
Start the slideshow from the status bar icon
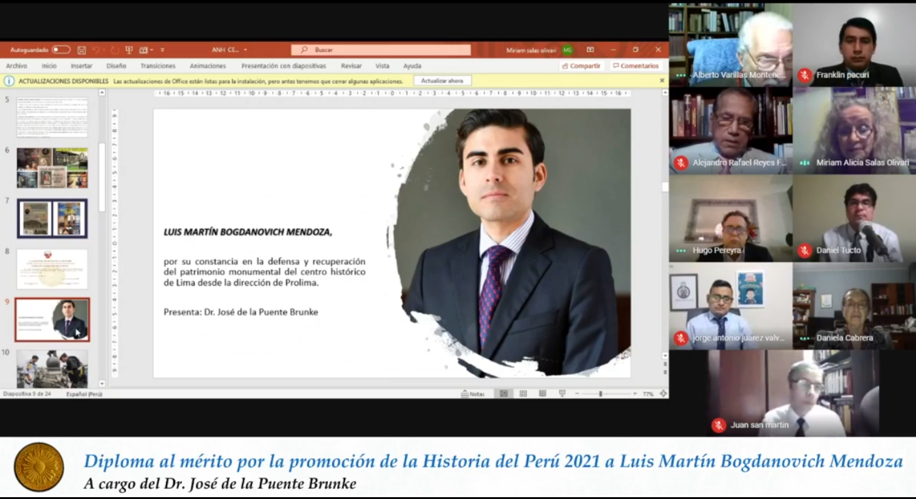pyautogui.click(x=562, y=394)
